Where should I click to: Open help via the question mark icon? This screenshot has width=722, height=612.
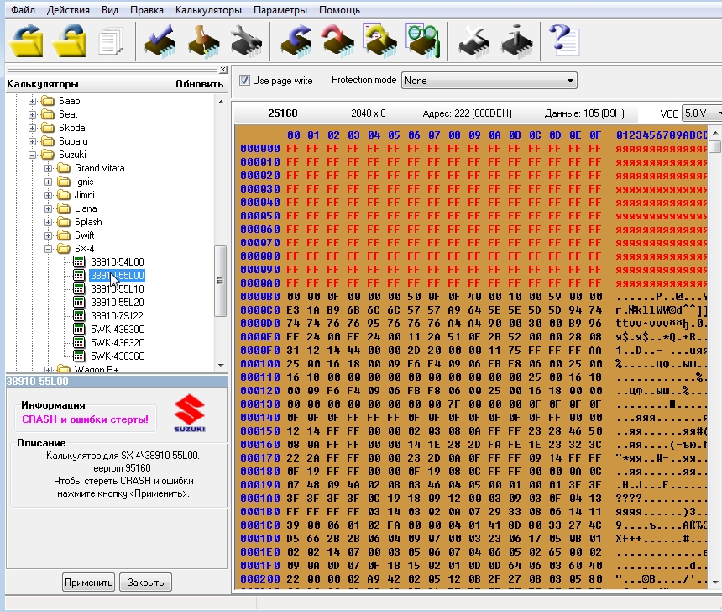pos(563,40)
